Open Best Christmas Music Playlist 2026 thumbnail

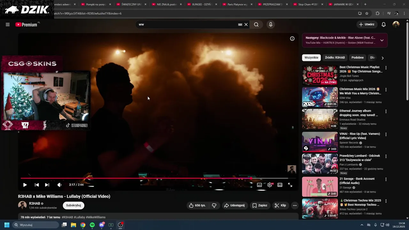[320, 75]
